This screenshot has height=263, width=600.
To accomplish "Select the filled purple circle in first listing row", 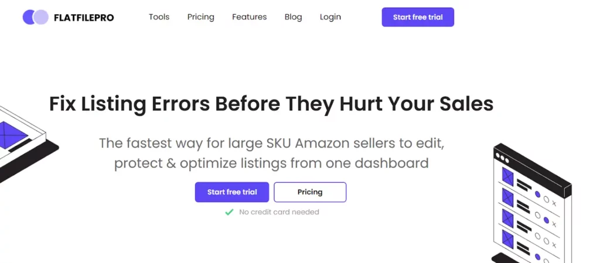I will pos(537,194).
